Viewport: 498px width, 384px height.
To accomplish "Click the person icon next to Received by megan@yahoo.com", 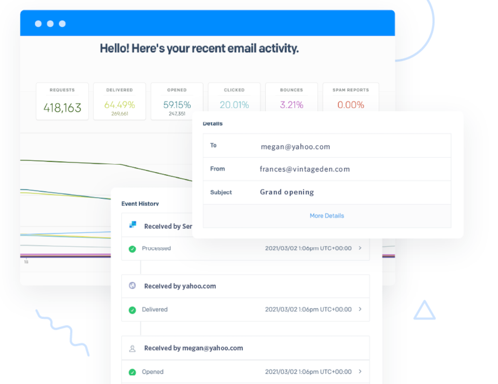I will (x=132, y=349).
